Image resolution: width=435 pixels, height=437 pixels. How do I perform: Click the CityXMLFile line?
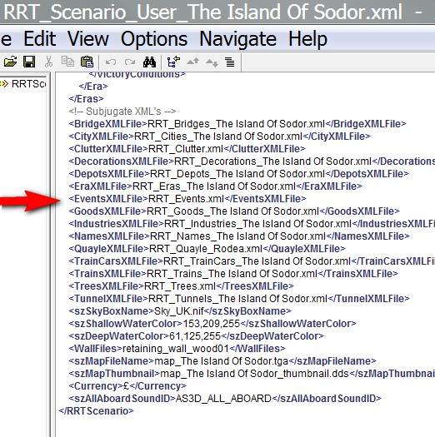220,137
